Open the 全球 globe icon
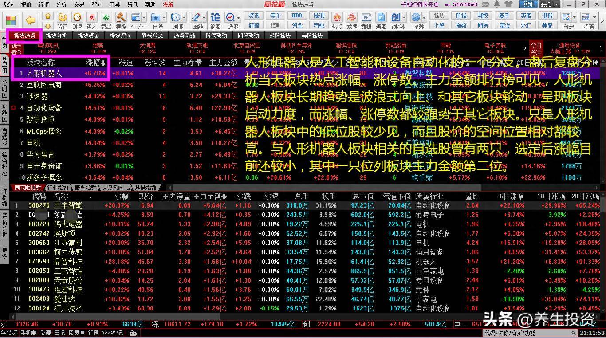 click(x=416, y=17)
